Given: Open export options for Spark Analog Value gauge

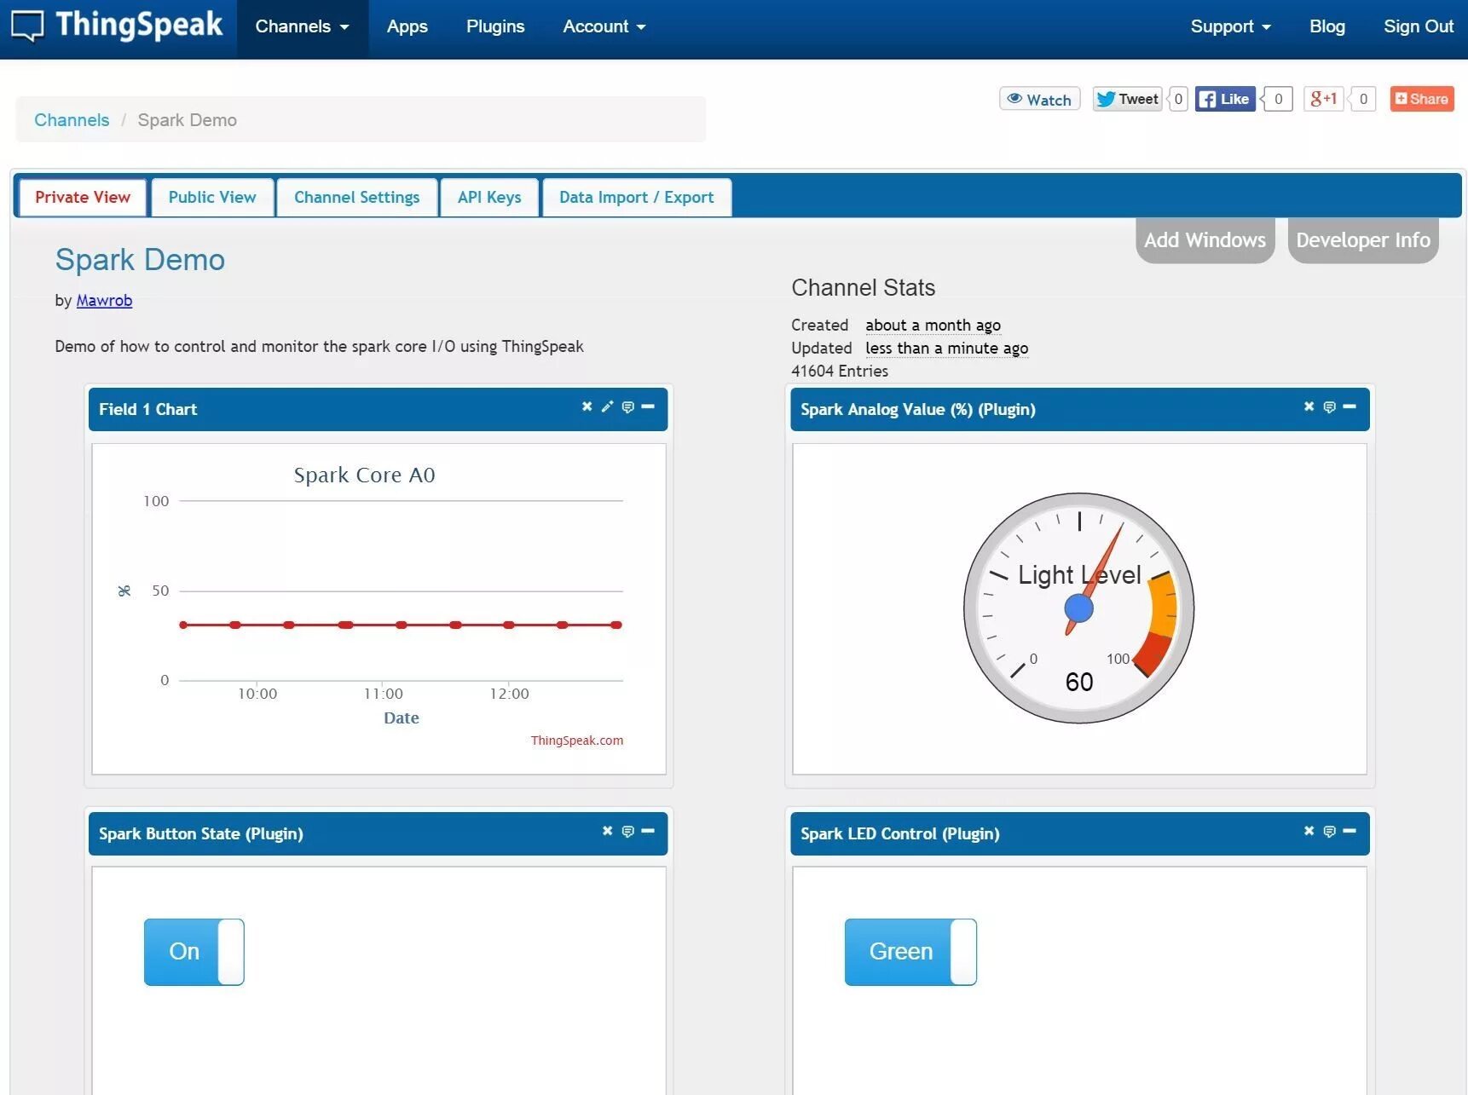Looking at the screenshot, I should coord(1328,406).
